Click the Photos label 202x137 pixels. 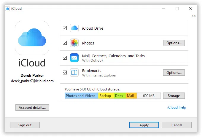pos(88,43)
